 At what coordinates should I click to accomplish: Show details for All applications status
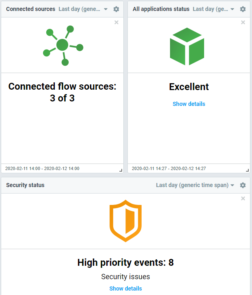(x=189, y=104)
